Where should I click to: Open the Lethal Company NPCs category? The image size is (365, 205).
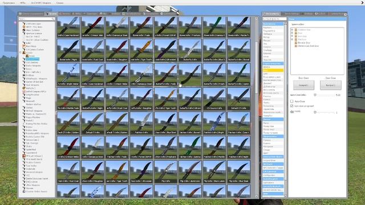(34, 92)
